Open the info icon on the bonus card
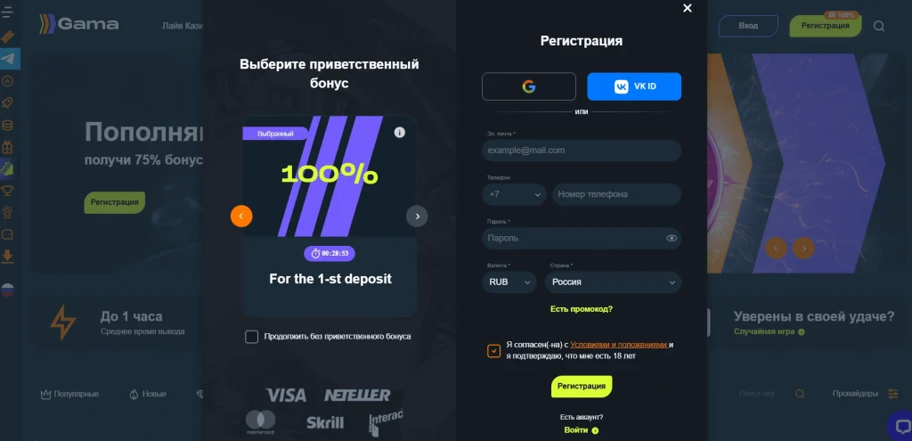This screenshot has width=912, height=441. [400, 132]
